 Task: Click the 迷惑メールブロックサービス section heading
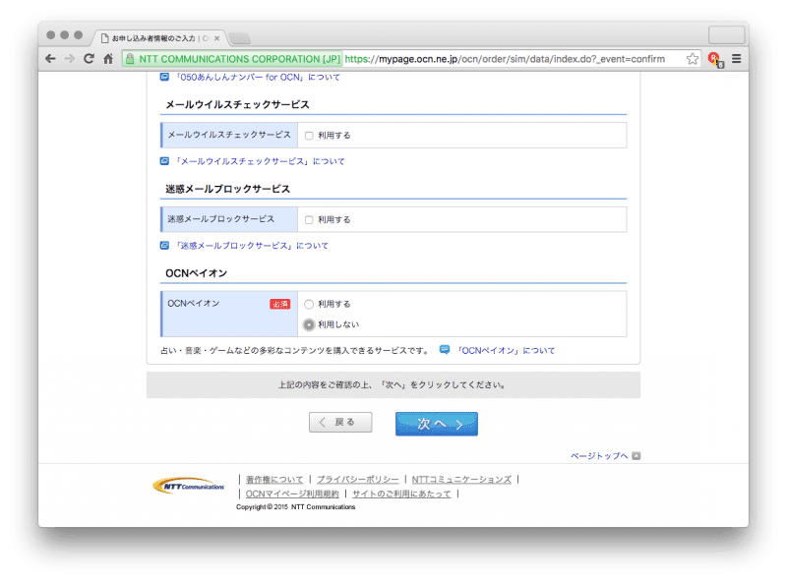coord(228,189)
